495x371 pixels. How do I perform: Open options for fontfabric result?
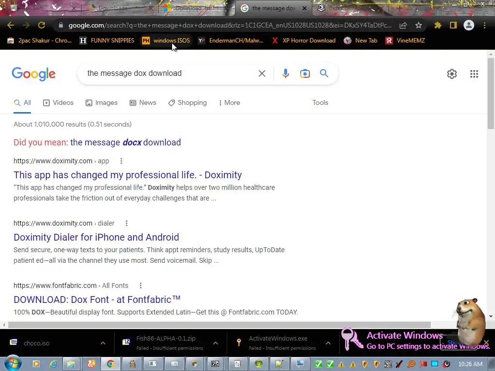[x=141, y=285]
